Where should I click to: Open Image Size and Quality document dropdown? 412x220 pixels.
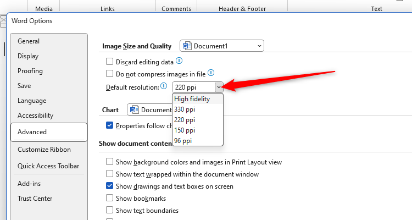(222, 46)
